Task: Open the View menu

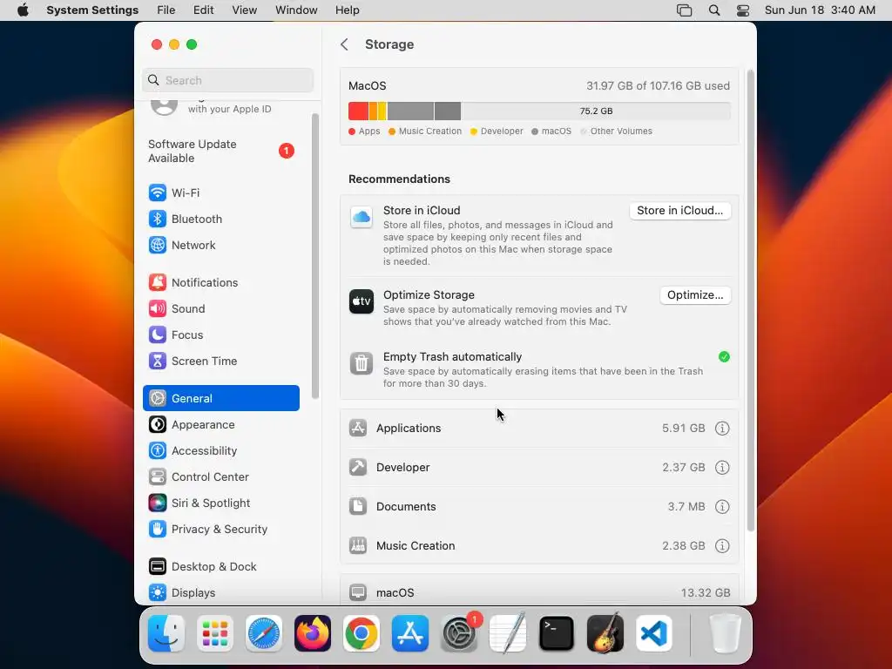Action: pos(244,10)
